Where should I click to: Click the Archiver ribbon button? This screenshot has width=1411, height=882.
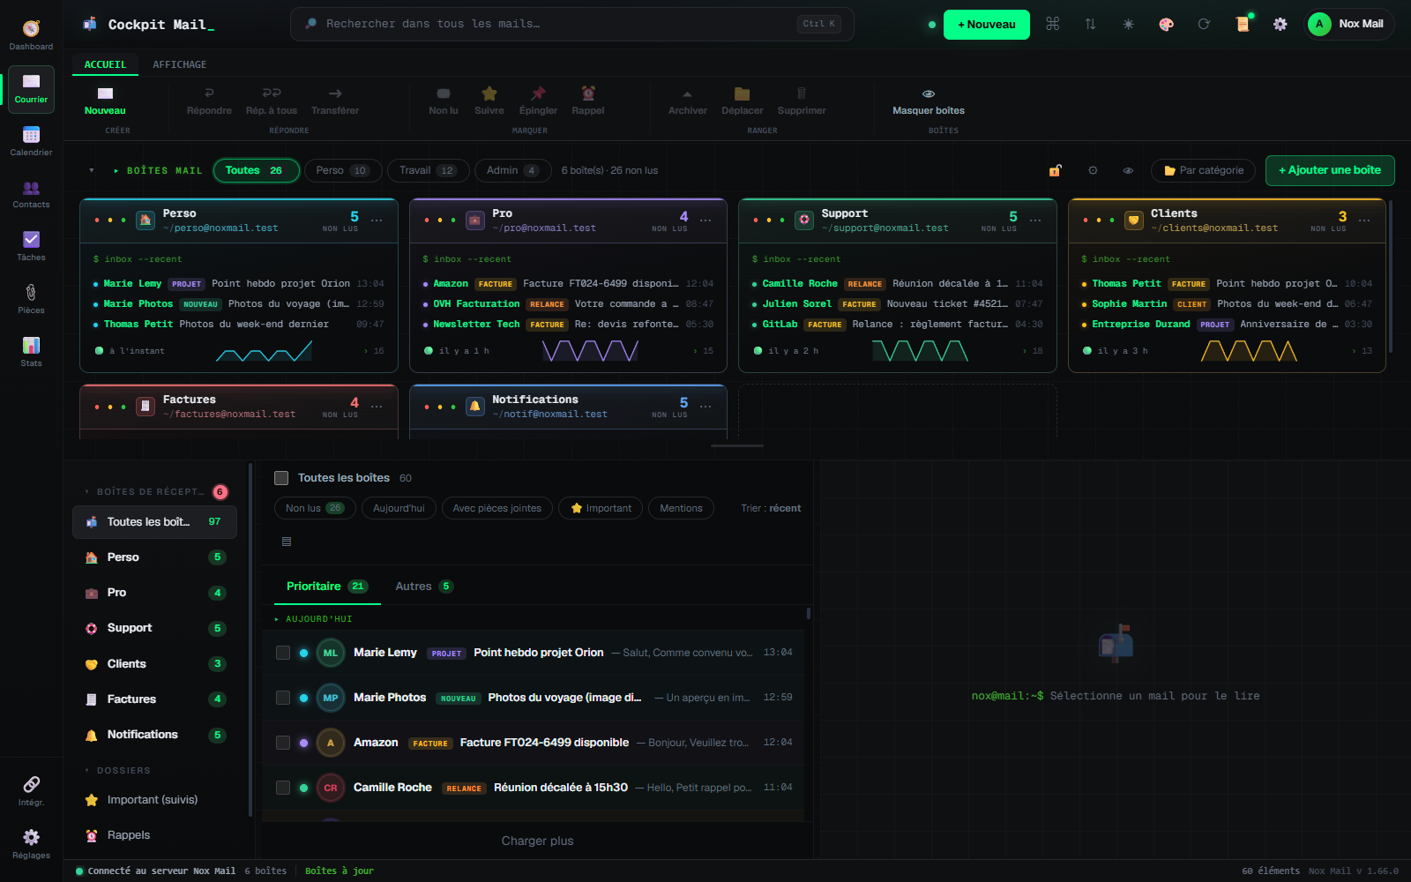pos(688,101)
